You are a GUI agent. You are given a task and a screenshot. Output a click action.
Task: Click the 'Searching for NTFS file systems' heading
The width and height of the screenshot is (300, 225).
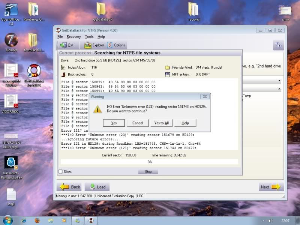pyautogui.click(x=127, y=53)
